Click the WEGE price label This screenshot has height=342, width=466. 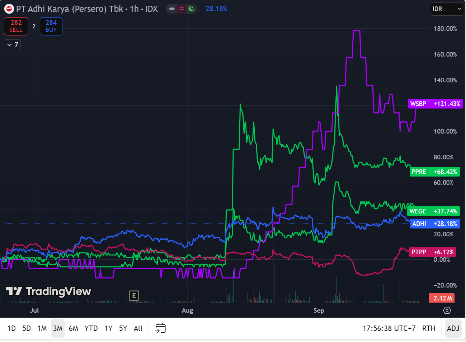(x=418, y=211)
